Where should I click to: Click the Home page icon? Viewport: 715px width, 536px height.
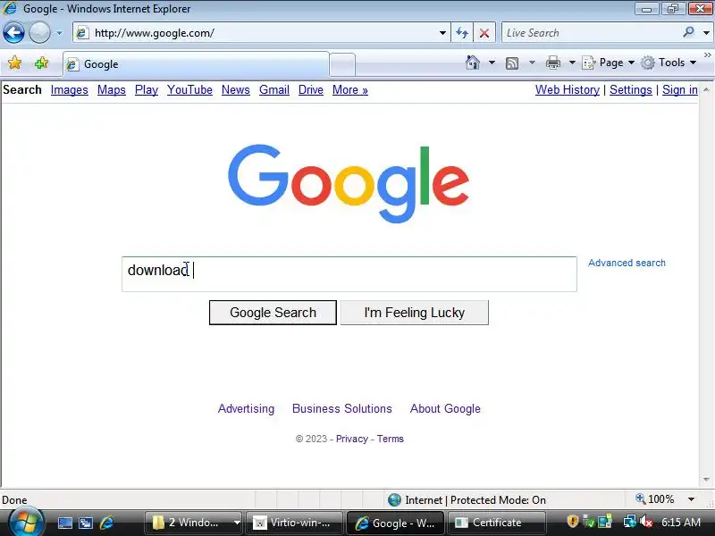point(473,63)
